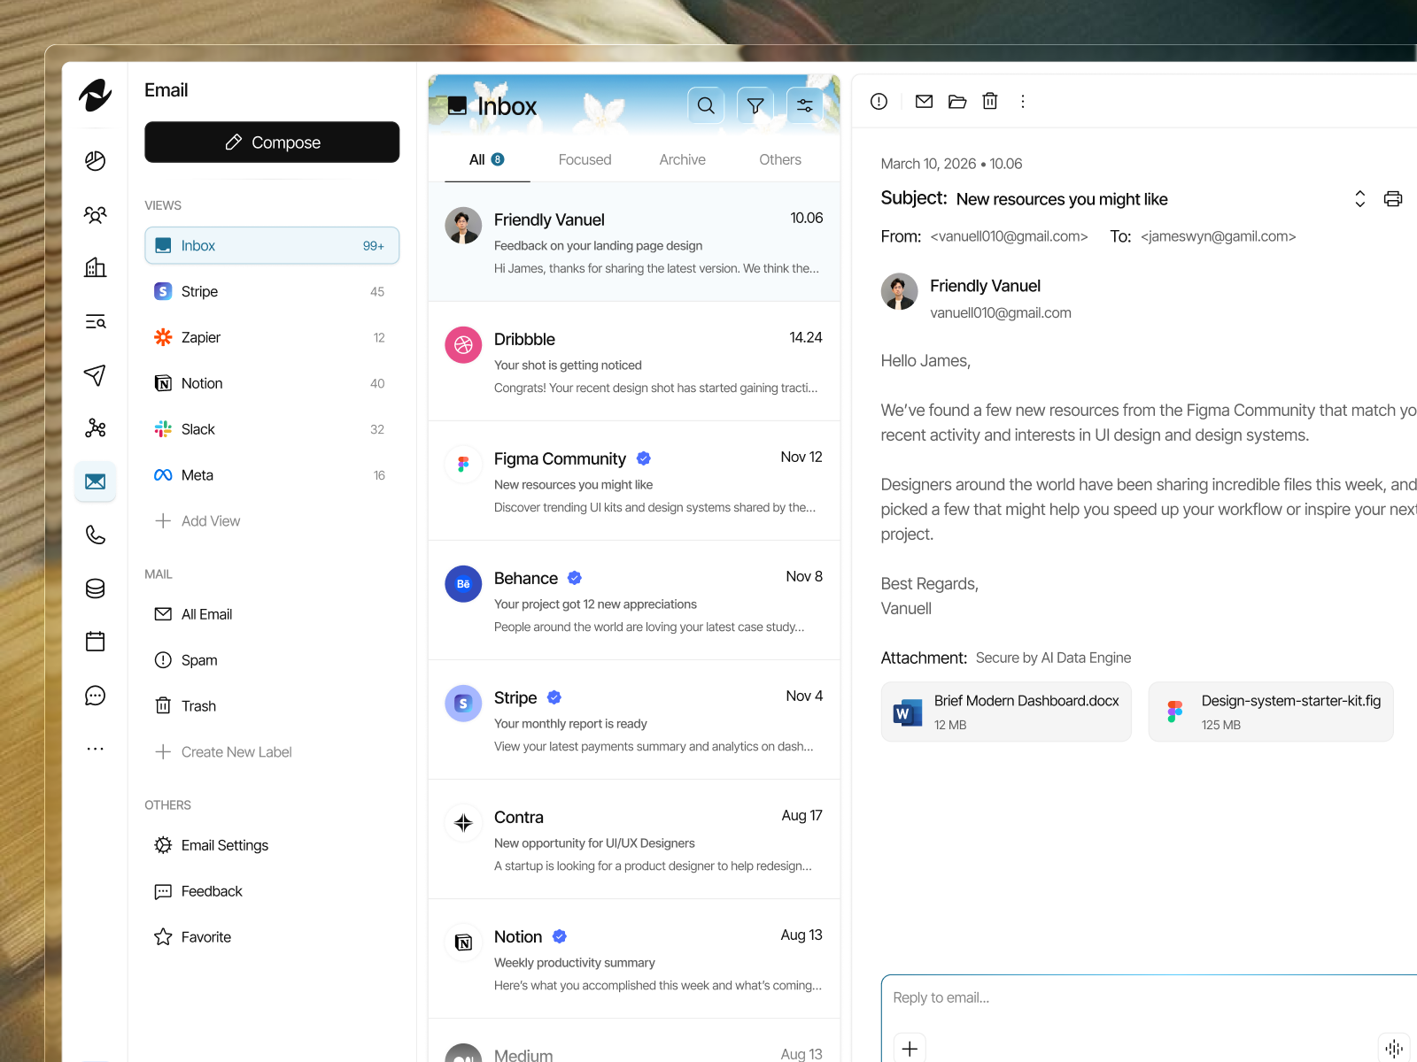
Task: Click the filter funnel icon in Inbox header
Action: [755, 105]
